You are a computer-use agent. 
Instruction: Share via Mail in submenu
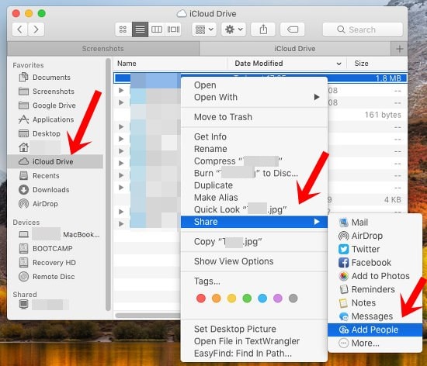tap(375, 223)
